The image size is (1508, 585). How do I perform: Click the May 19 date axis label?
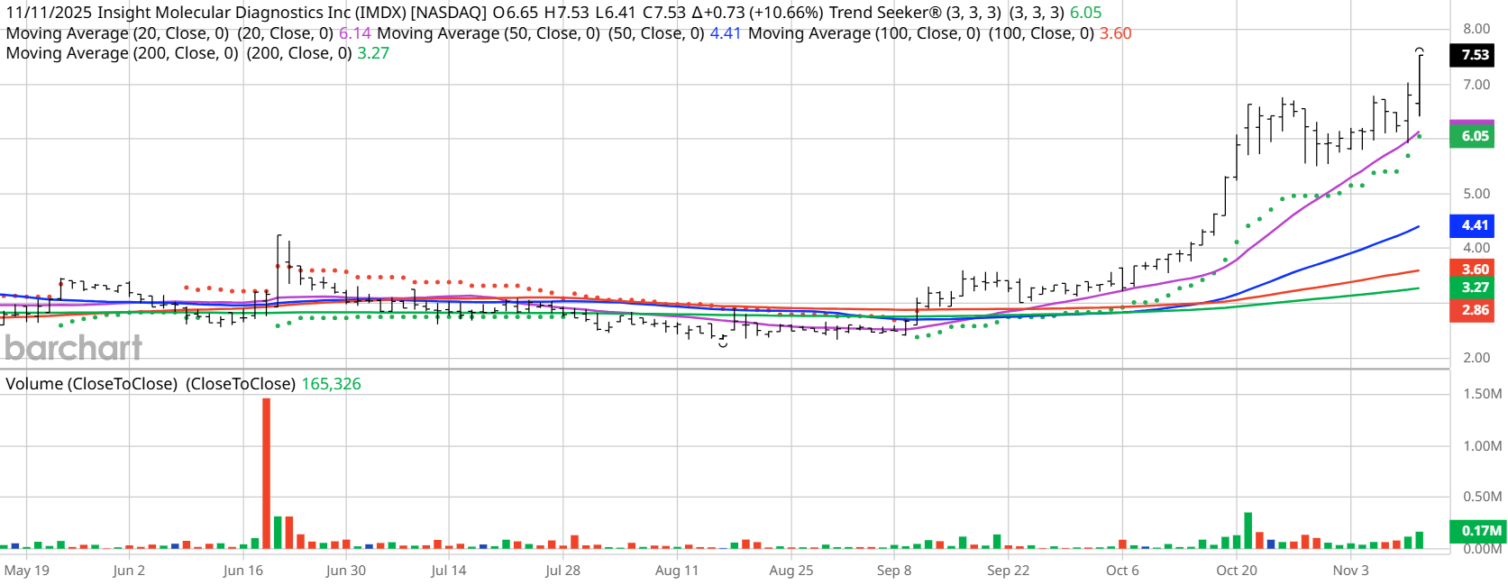point(27,571)
